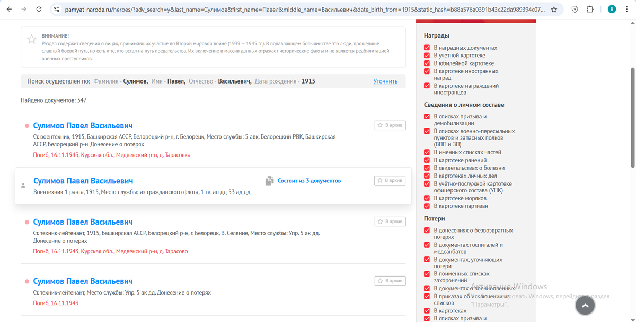
Task: Click red text ending "д. Тарасовка"
Action: [112, 155]
